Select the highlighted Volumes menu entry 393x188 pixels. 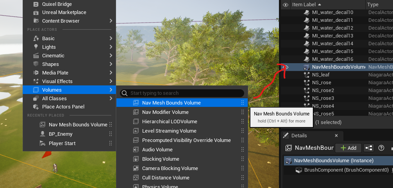(x=69, y=90)
